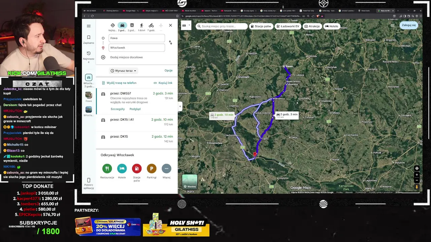This screenshot has height=242, width=431.
Task: Click Kopiuj link to copy route link
Action: coord(163,83)
